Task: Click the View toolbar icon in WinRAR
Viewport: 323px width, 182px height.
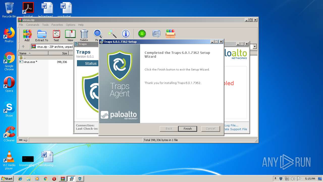Action: (x=70, y=35)
